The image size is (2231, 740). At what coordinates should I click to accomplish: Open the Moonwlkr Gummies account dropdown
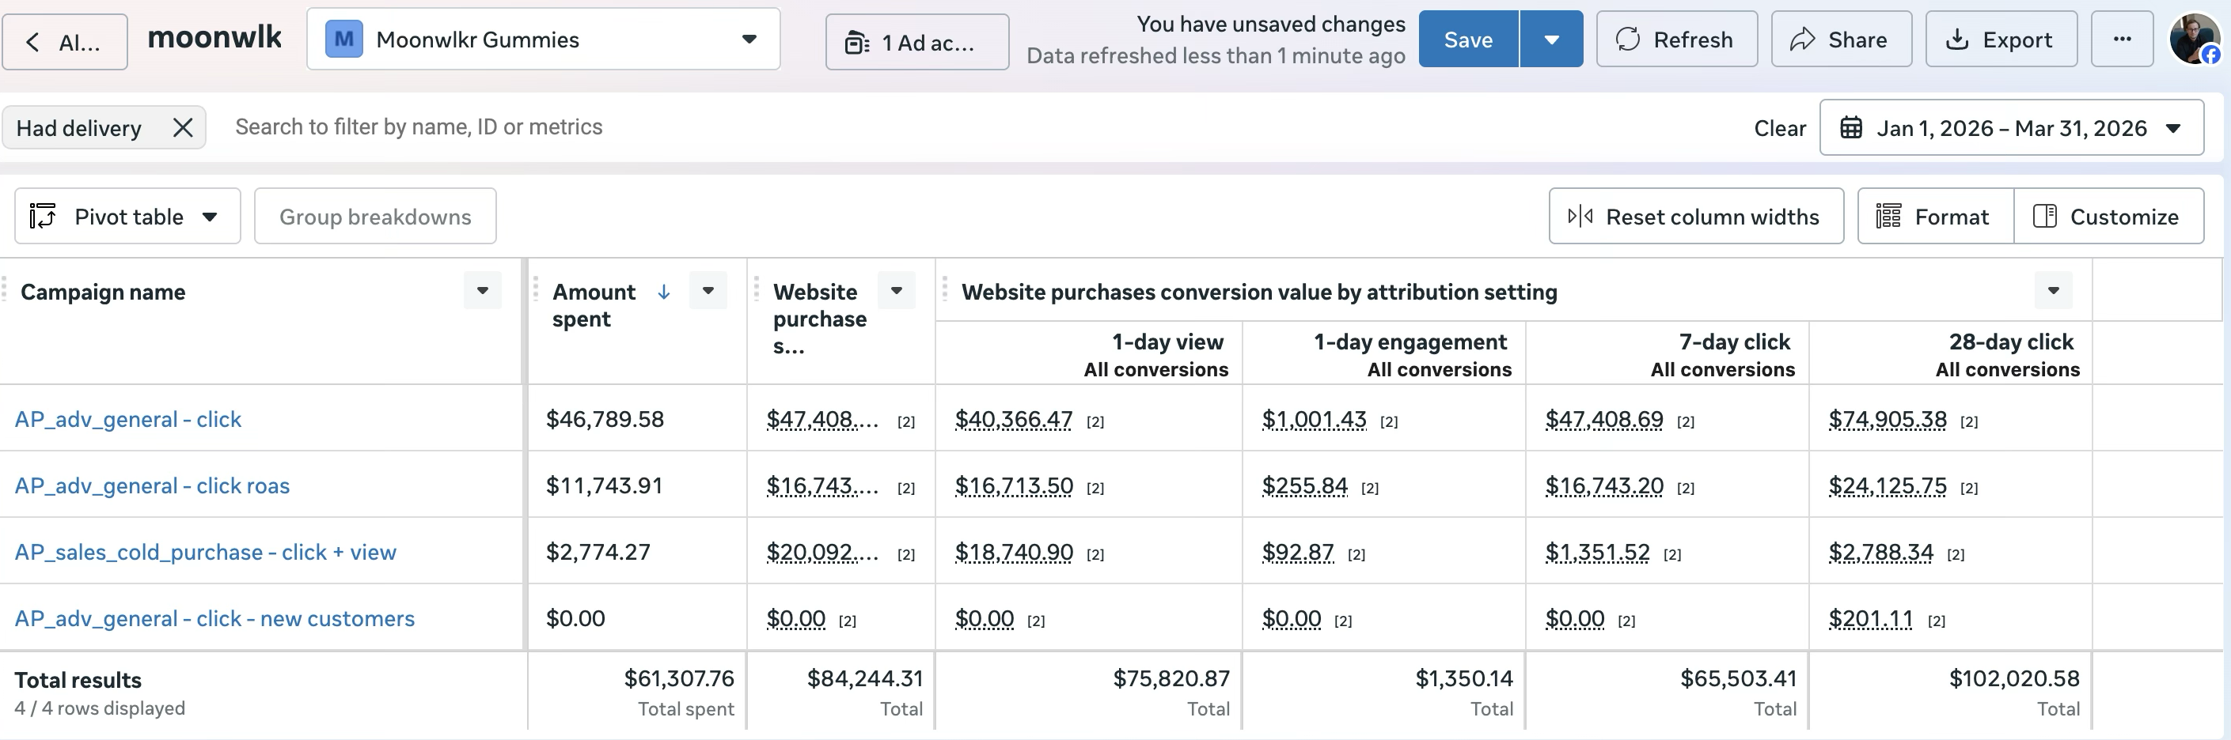(x=543, y=40)
